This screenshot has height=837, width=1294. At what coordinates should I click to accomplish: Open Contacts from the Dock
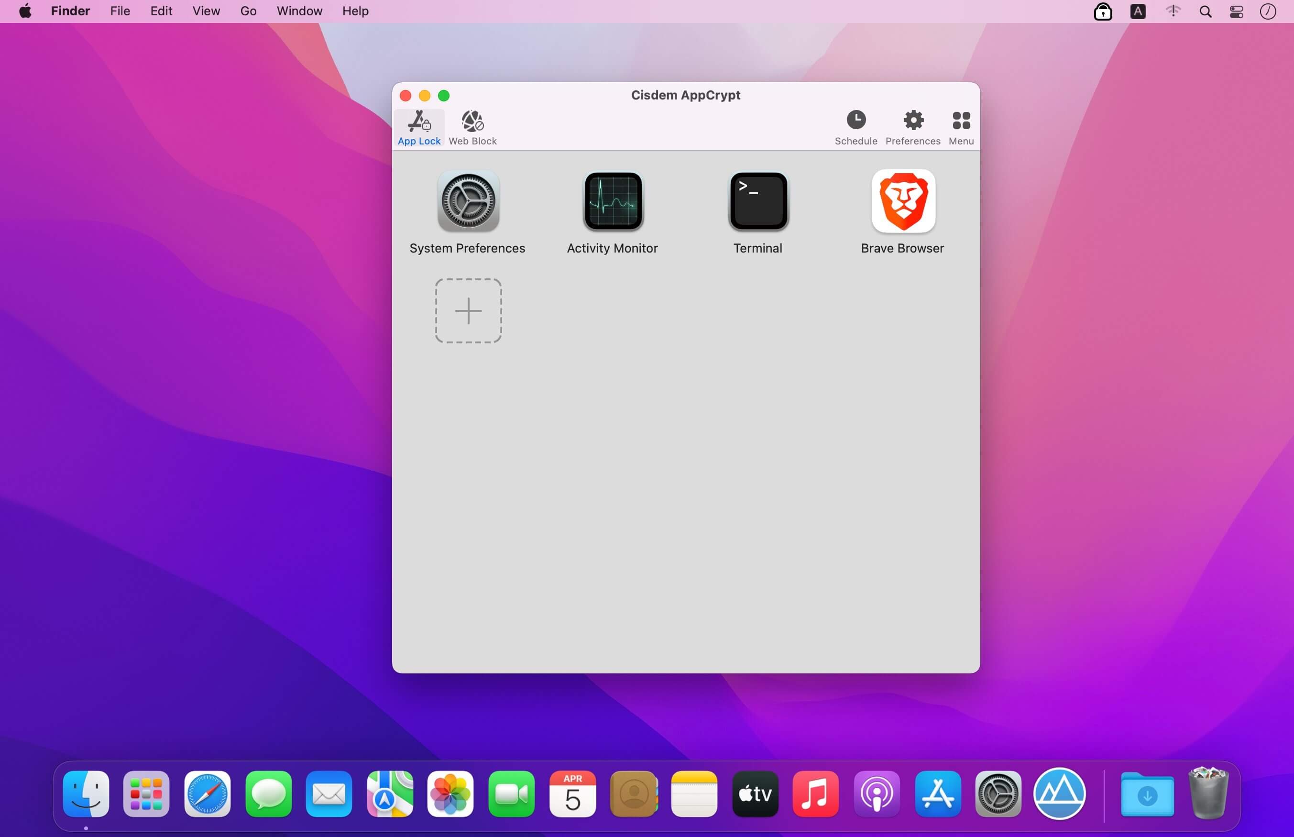[634, 793]
